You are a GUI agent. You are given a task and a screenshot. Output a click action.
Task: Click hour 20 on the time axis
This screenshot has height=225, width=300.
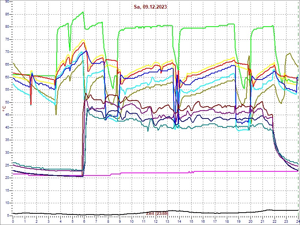tap(250, 221)
